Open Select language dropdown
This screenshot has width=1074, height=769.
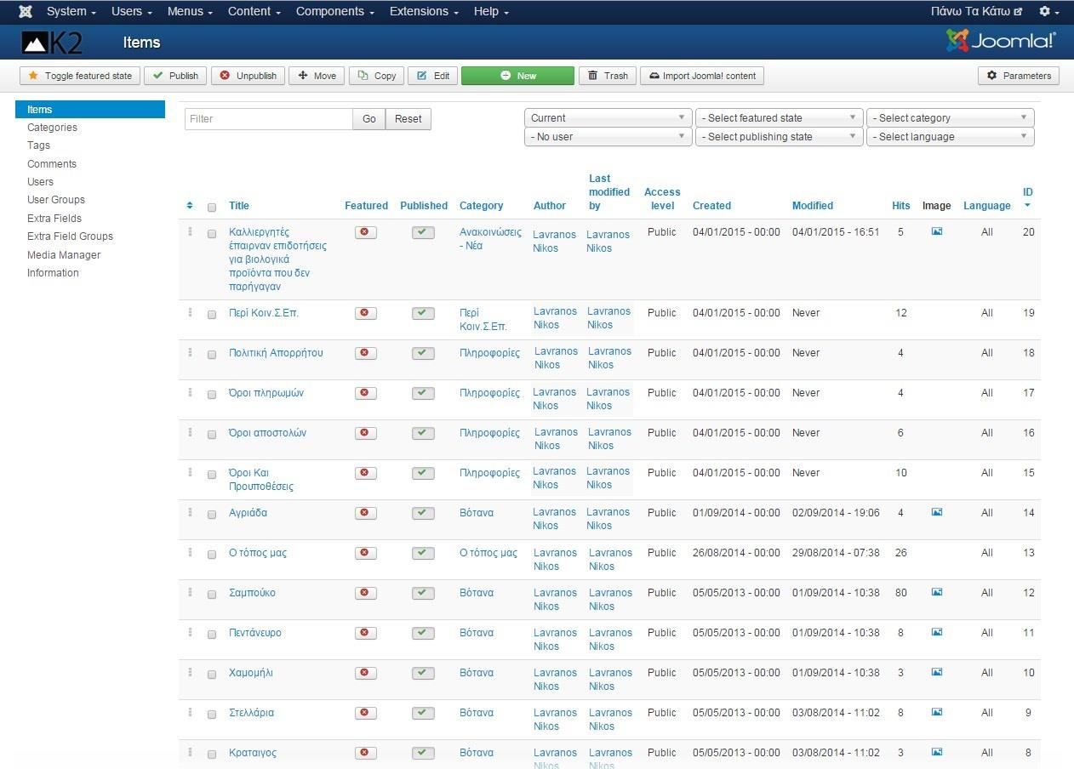(951, 137)
